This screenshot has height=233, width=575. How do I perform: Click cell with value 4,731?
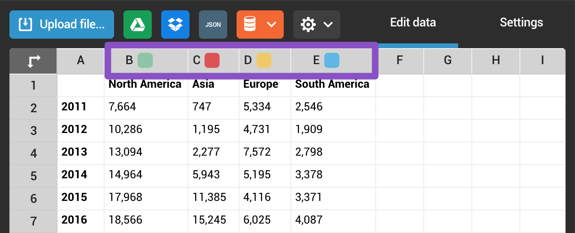pos(265,131)
